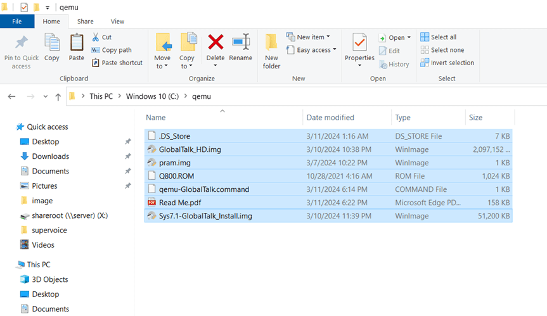
Task: Click Windows 10 (C:) breadcrumb
Action: coord(152,96)
